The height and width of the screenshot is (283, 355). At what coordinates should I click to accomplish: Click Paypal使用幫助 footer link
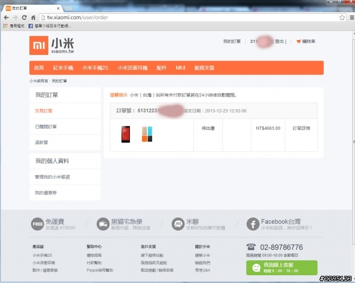(100, 270)
